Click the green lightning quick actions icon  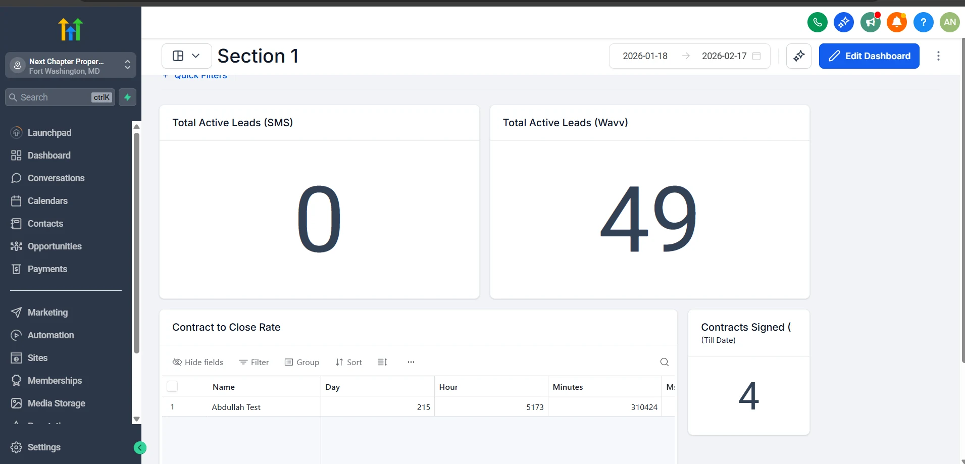(127, 97)
